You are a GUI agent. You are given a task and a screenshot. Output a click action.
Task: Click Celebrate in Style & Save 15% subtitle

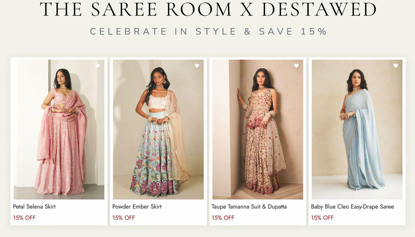pyautogui.click(x=209, y=31)
